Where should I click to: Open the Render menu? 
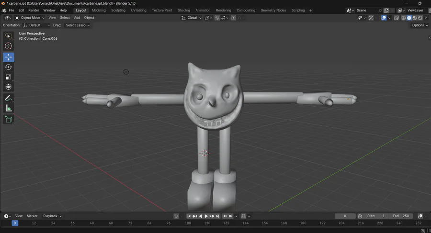(x=34, y=11)
